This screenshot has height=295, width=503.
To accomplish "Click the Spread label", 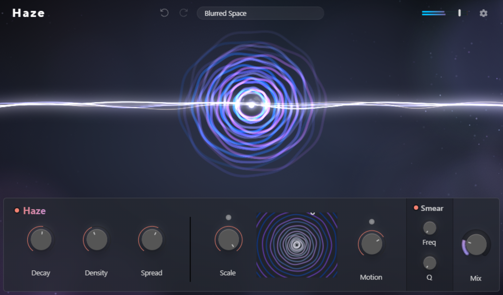I will tap(152, 273).
